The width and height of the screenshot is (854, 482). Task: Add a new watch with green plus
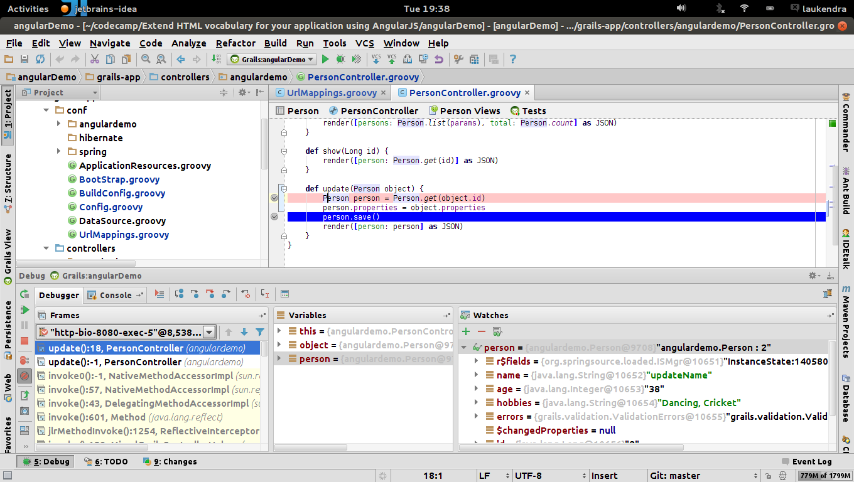tap(466, 331)
